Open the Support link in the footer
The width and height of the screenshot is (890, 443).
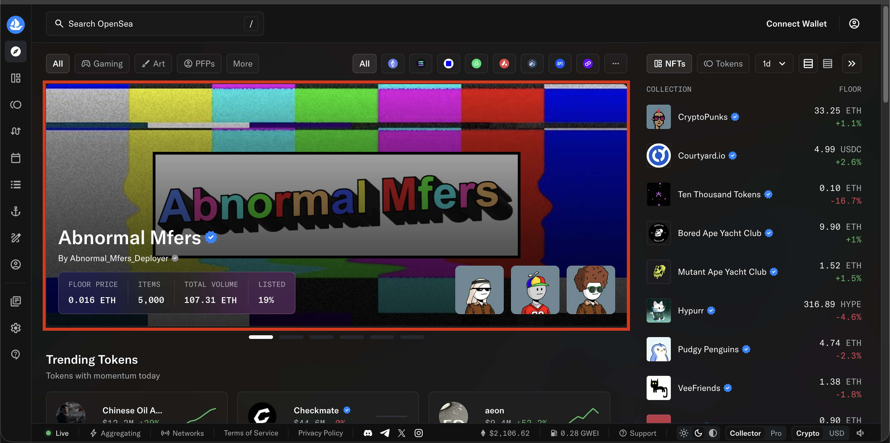point(638,433)
